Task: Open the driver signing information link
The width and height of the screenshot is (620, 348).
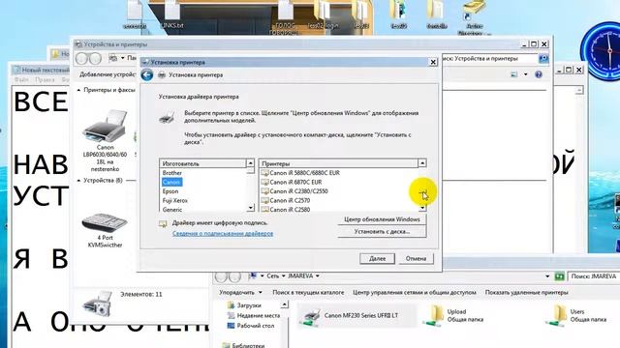Action: tap(223, 234)
